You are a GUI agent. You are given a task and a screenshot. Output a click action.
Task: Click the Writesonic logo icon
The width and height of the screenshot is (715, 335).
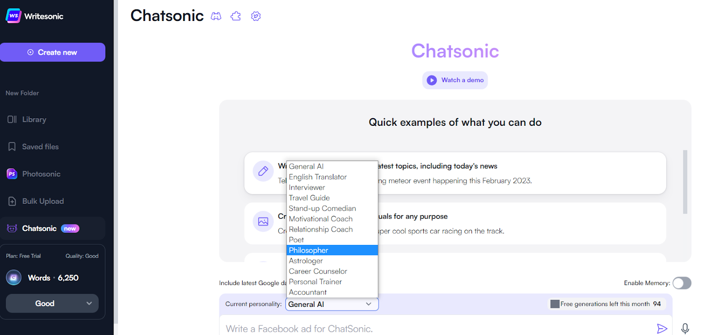[x=13, y=16]
